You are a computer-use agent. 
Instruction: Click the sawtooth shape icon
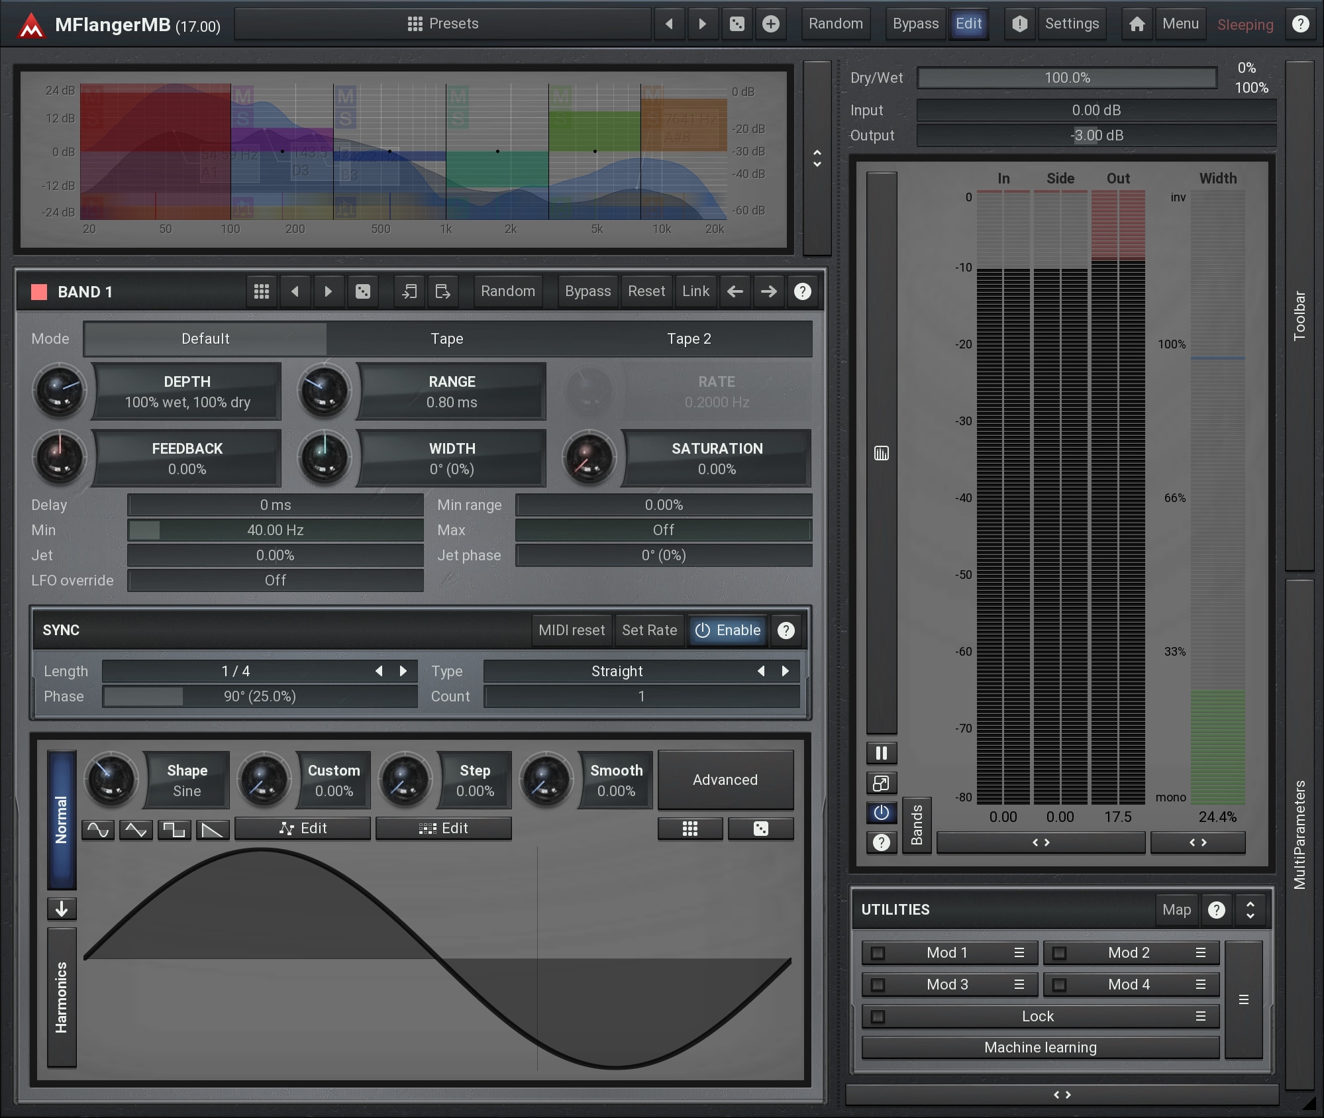point(212,829)
